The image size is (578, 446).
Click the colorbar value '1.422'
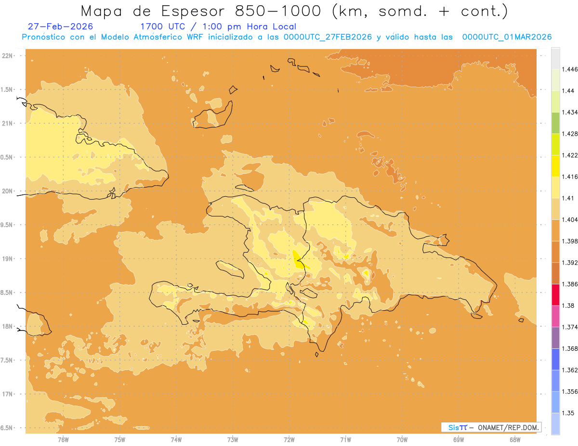click(x=571, y=155)
